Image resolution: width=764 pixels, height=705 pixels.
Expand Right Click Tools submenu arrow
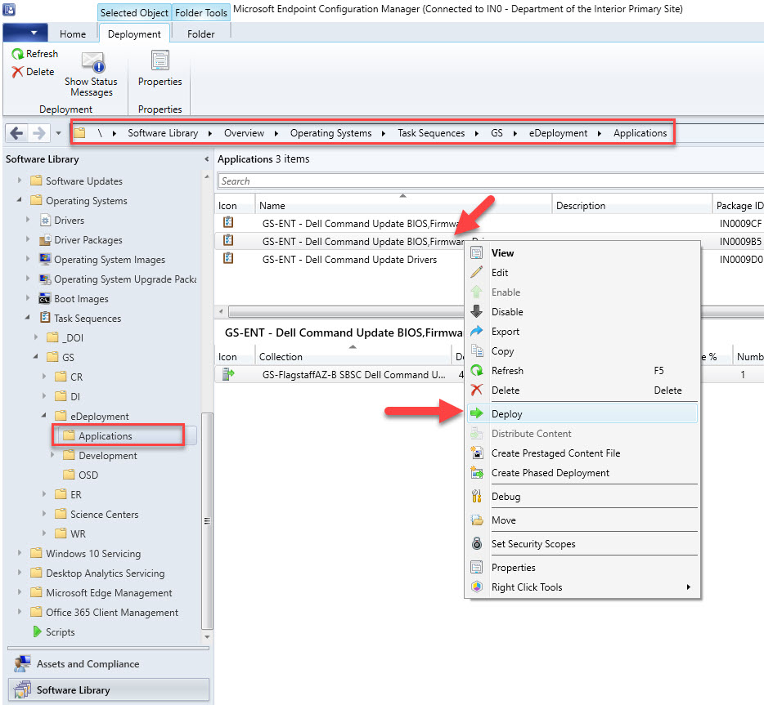pyautogui.click(x=689, y=587)
